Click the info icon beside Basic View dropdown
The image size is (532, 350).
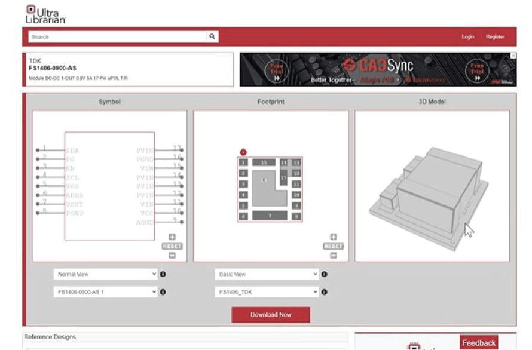324,274
